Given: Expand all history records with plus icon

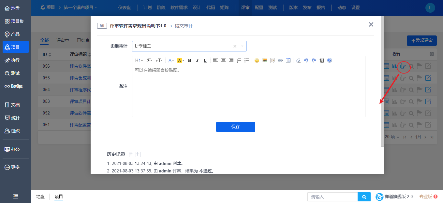Looking at the screenshot, I should (x=138, y=154).
